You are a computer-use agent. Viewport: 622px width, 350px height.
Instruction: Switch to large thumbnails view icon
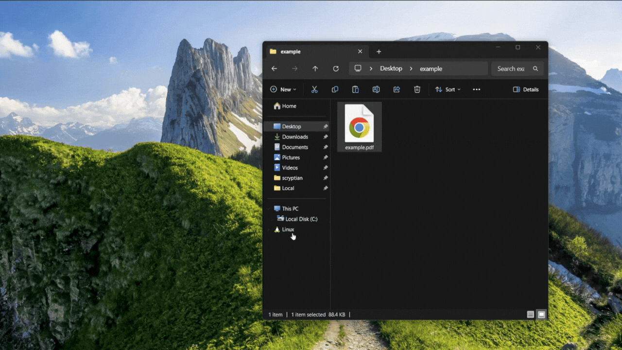click(541, 315)
